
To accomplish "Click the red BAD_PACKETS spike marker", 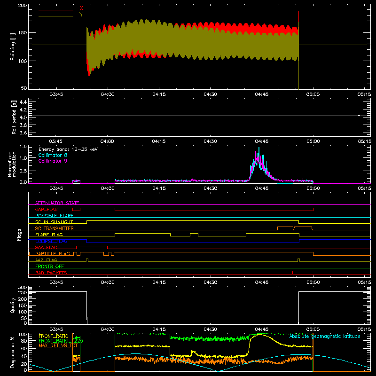I will tap(293, 273).
